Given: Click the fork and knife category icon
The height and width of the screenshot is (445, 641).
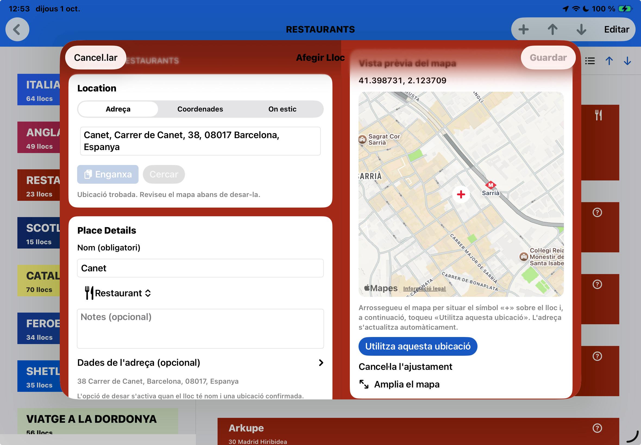Looking at the screenshot, I should click(598, 115).
